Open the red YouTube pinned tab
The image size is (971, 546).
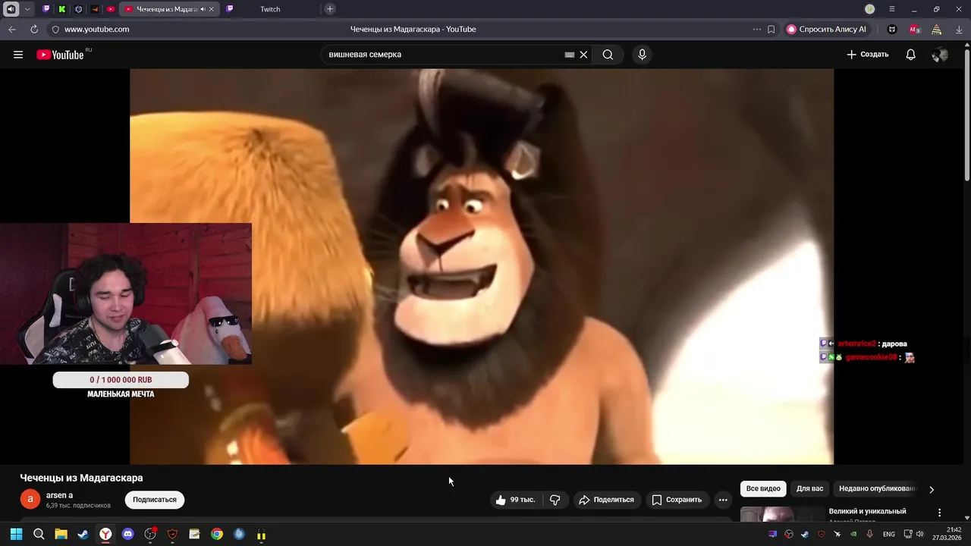[x=111, y=9]
